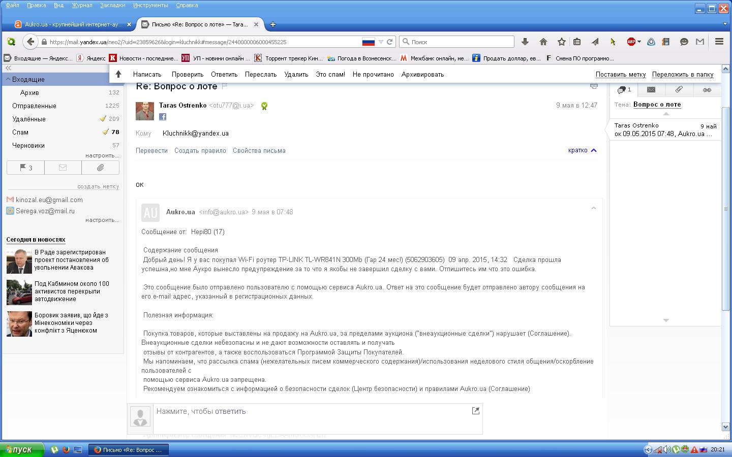Expand reply form to full window

[476, 411]
